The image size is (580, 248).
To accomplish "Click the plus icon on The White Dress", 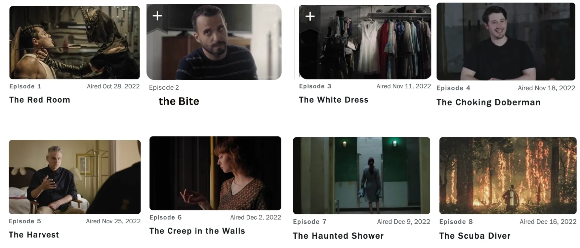I will (x=310, y=16).
